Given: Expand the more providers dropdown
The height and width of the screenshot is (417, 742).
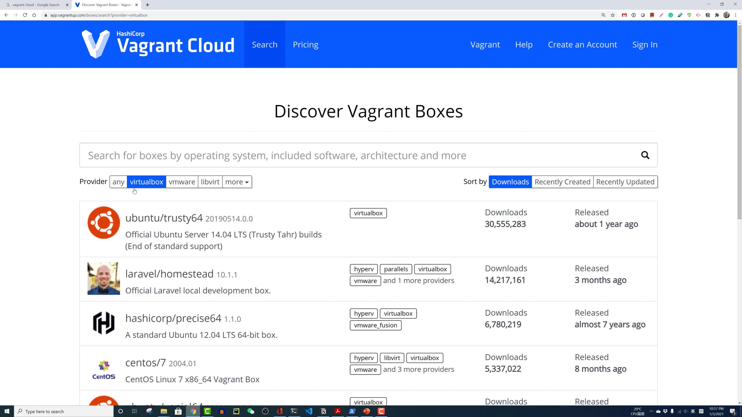Looking at the screenshot, I should tap(237, 181).
